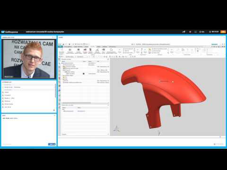Open the blue File tab in the ribbon

coord(61,47)
